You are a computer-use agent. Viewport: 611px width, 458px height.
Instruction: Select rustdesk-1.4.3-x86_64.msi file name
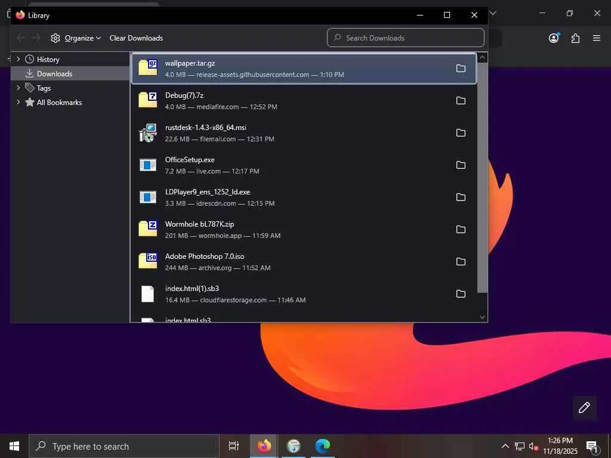tap(205, 128)
